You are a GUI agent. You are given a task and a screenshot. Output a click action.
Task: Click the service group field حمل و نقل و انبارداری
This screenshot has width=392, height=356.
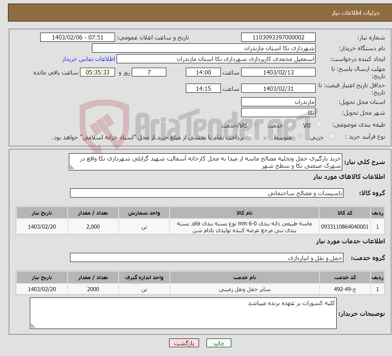[207, 258]
